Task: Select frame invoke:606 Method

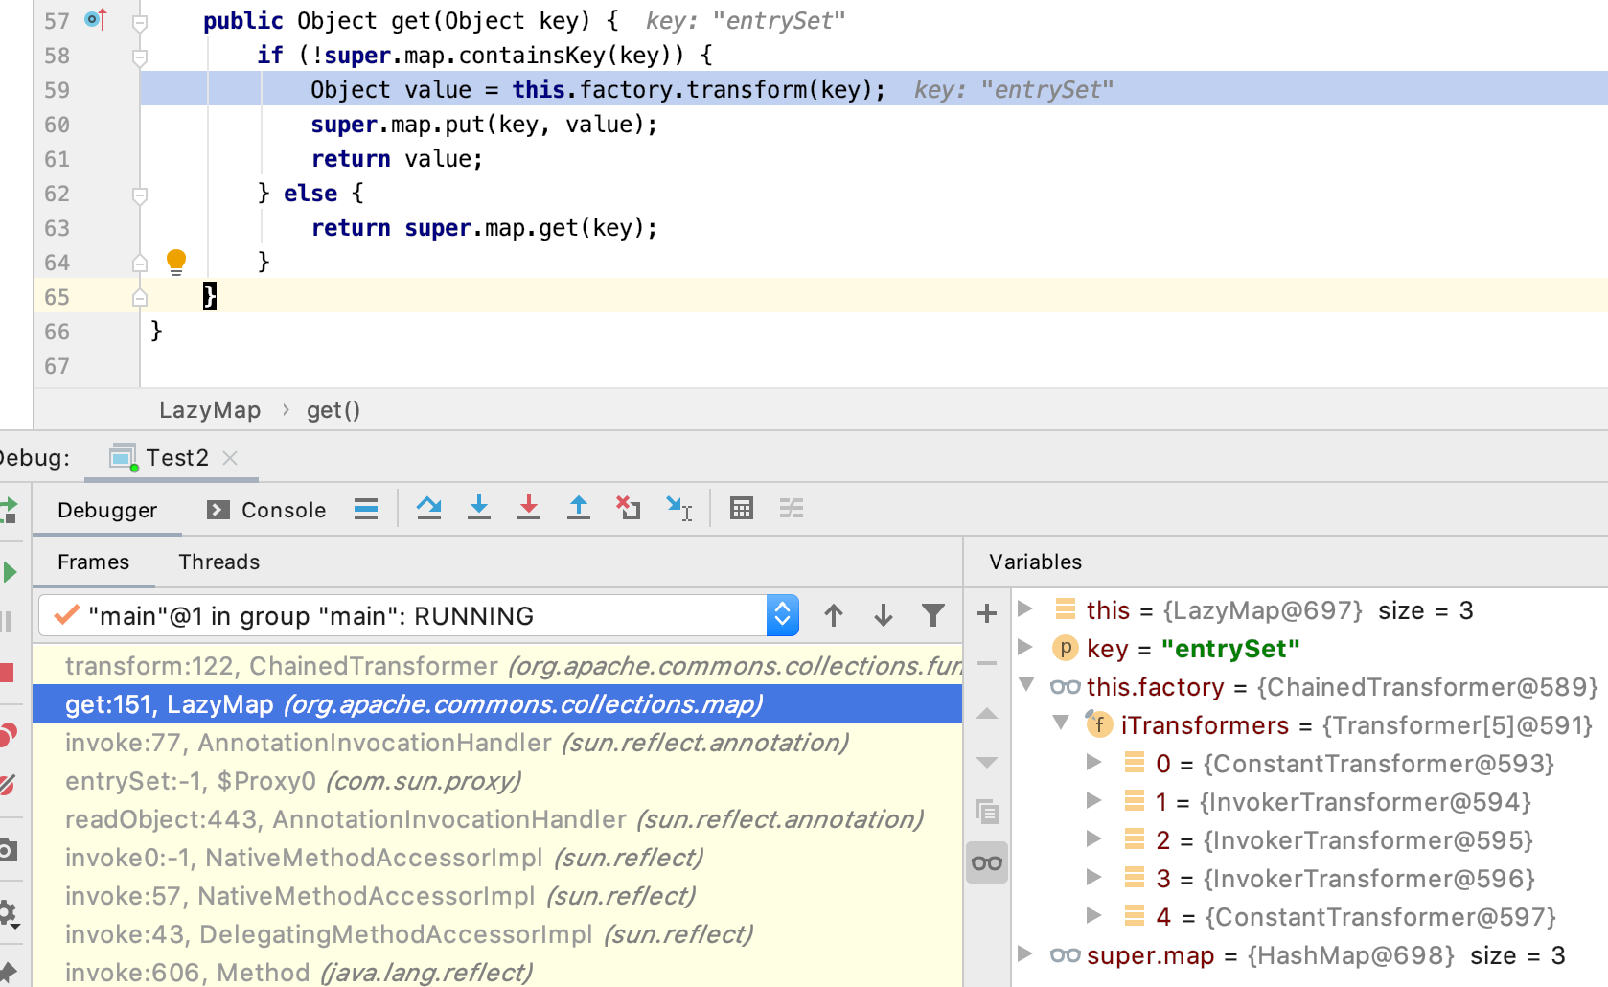Action: coord(497,973)
